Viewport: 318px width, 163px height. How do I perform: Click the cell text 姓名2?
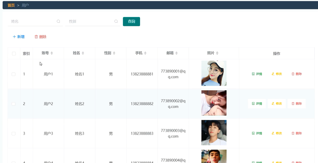pos(79,104)
